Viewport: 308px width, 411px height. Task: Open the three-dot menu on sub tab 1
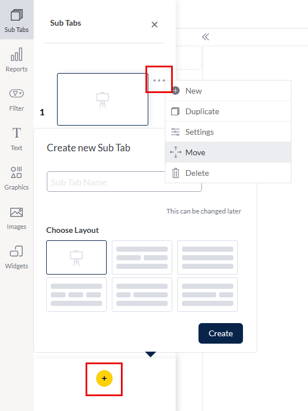[x=159, y=80]
